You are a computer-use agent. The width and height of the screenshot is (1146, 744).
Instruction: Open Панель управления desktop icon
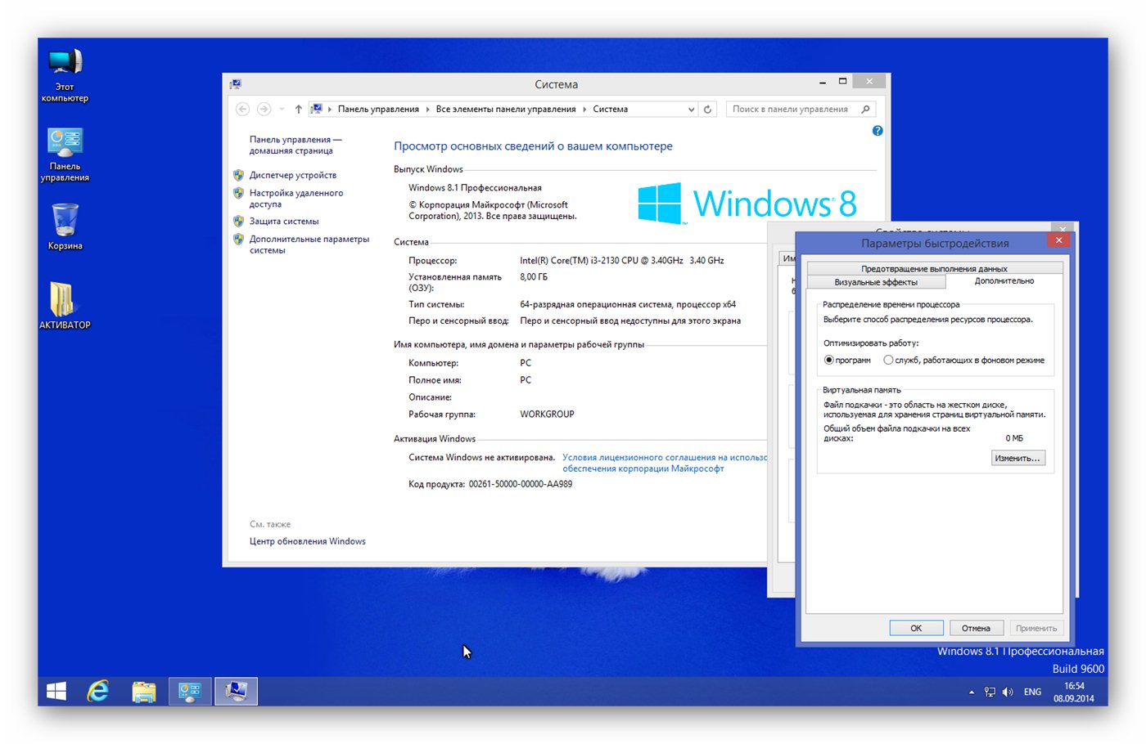pos(65,155)
